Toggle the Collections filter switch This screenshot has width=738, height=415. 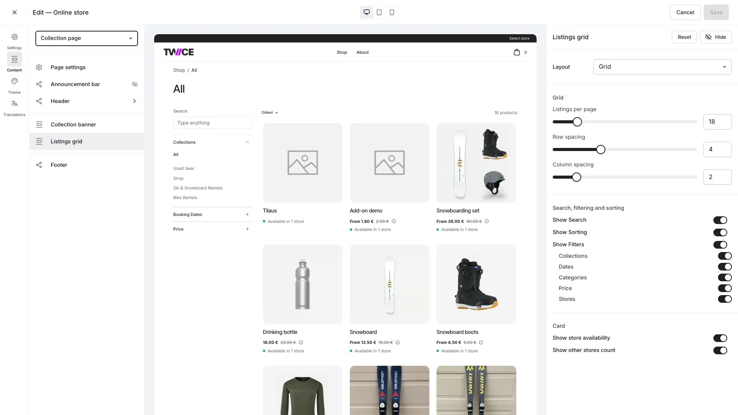click(x=725, y=256)
